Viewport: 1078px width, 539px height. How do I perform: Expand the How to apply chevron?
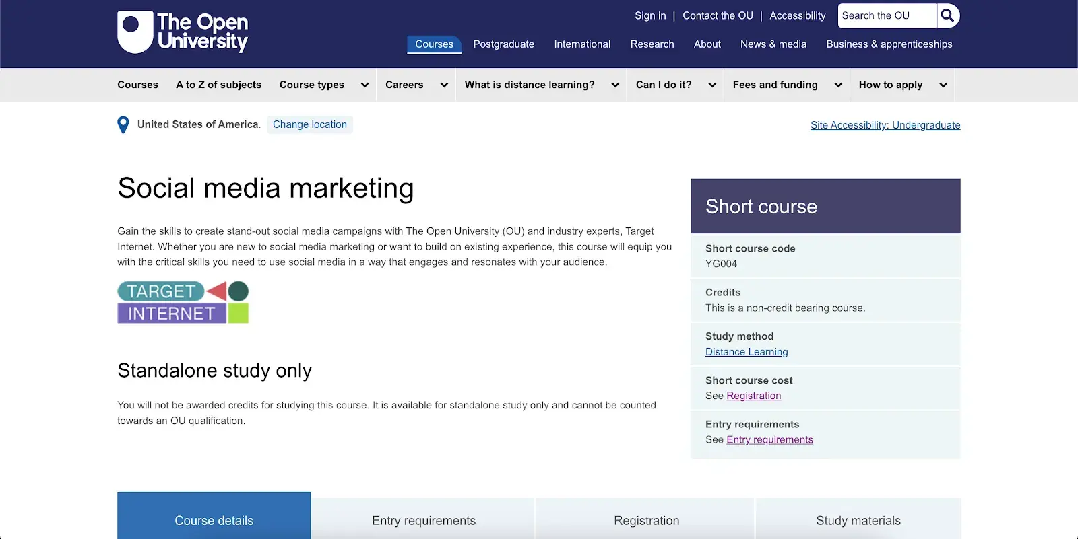click(943, 85)
